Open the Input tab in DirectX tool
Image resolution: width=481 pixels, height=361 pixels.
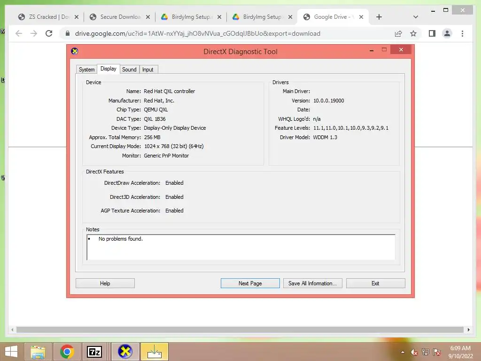[147, 70]
